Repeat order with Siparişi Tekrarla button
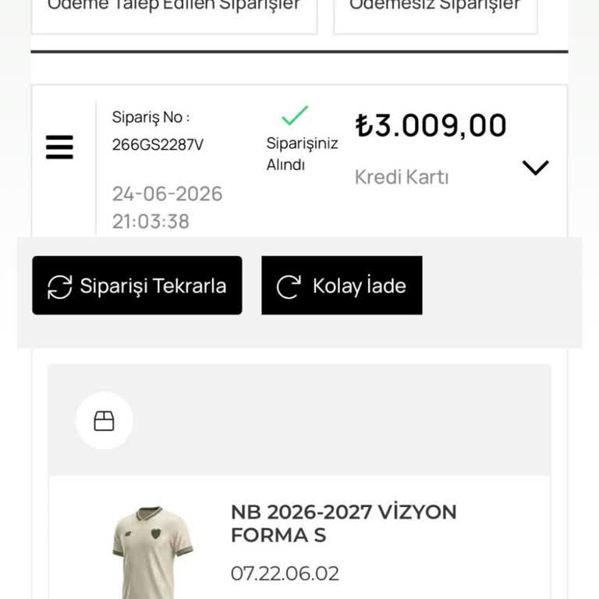The width and height of the screenshot is (599, 599). click(x=137, y=285)
